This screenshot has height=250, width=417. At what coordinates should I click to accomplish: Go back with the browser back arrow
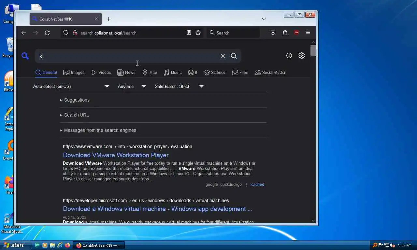pos(24,33)
